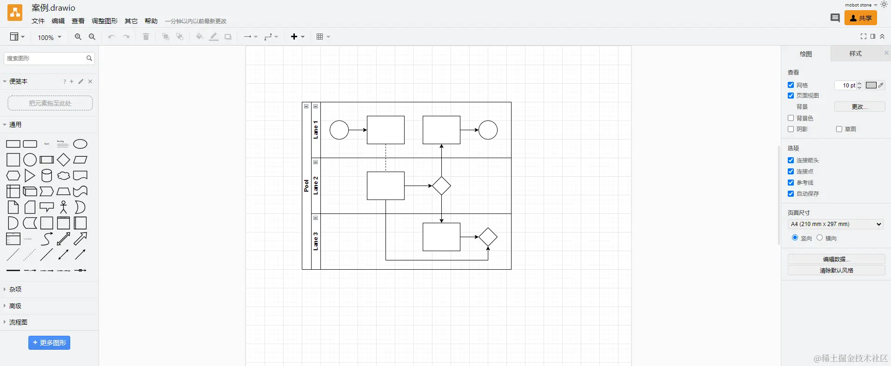Select the actor stick figure shape
Screen dimensions: 891x366
[64, 207]
